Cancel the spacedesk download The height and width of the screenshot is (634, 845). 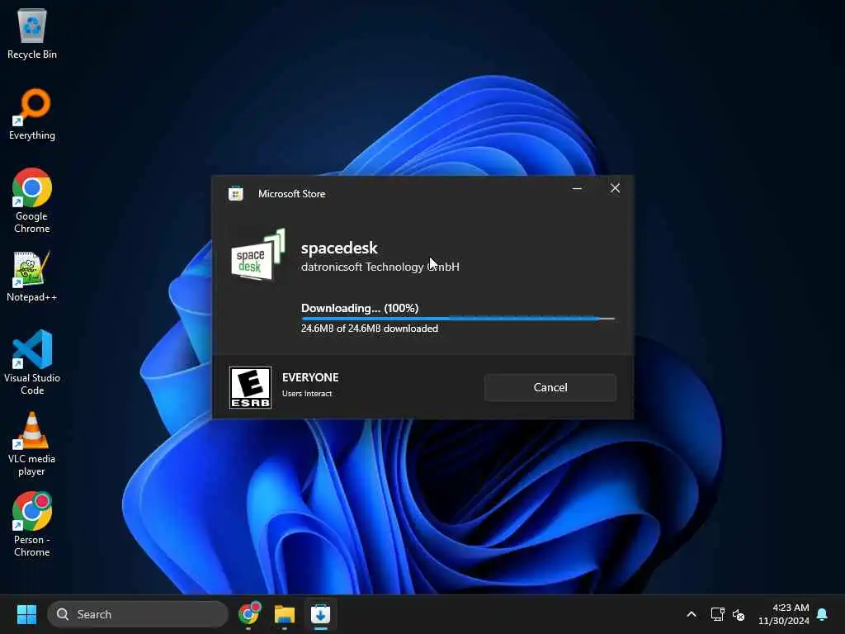550,387
